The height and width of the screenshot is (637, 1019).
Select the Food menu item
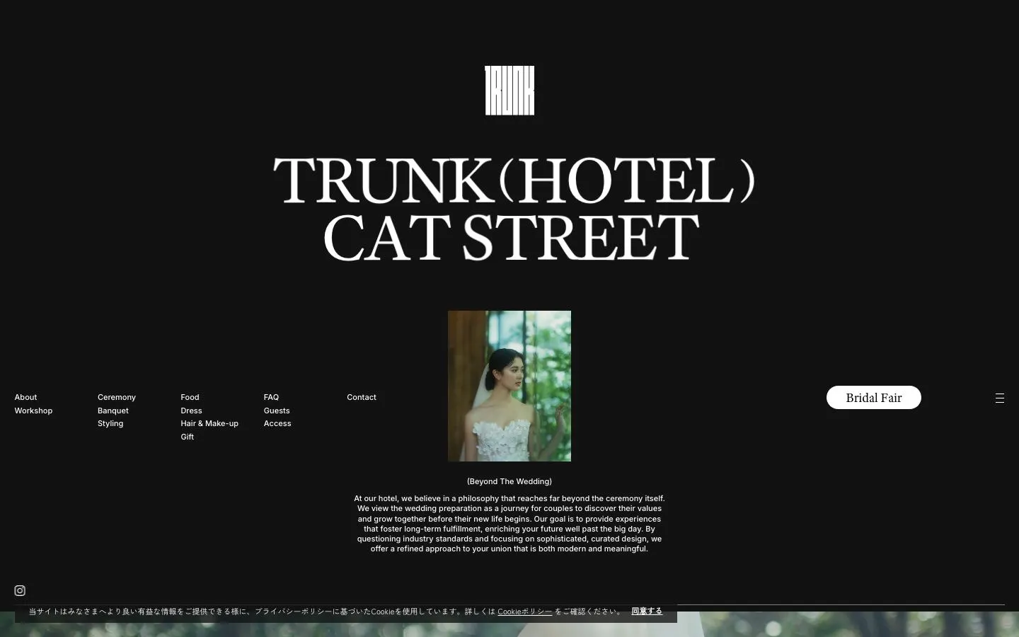click(x=190, y=397)
